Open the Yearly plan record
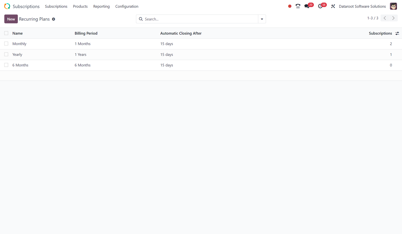402x234 pixels. click(x=17, y=54)
